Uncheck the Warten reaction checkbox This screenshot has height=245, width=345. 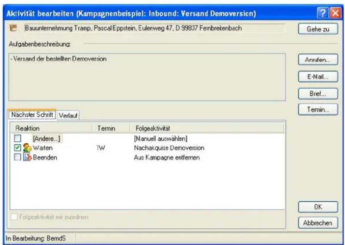point(17,147)
